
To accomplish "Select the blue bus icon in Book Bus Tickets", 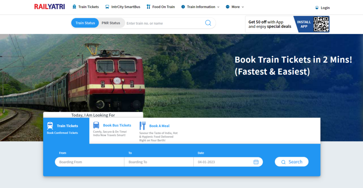I will coord(96,125).
